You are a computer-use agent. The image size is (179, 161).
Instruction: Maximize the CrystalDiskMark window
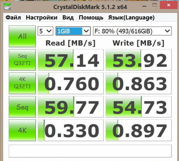[x=155, y=5]
